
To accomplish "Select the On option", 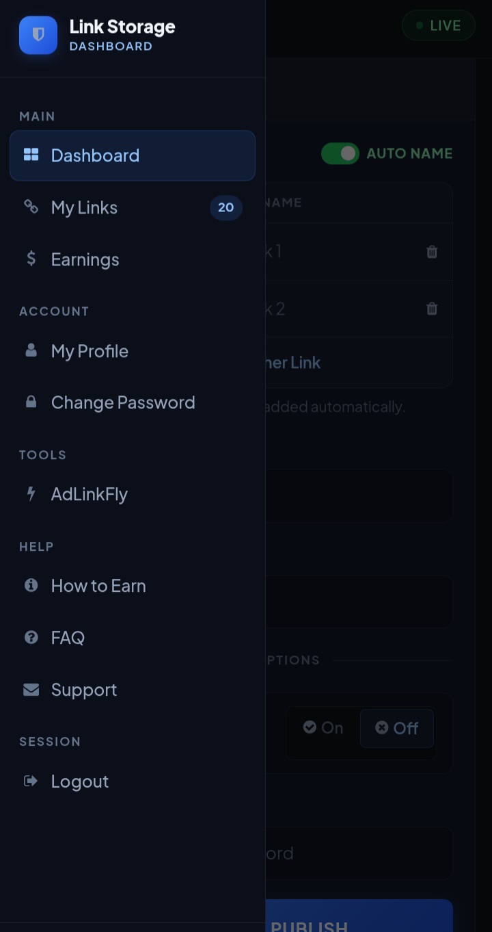I will pos(323,727).
